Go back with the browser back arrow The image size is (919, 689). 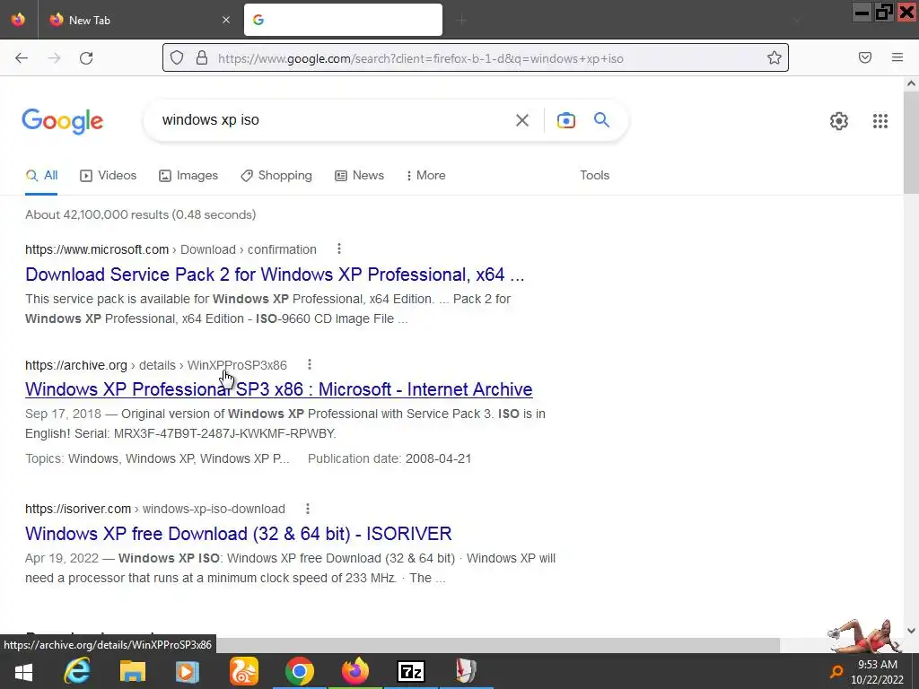coord(22,58)
